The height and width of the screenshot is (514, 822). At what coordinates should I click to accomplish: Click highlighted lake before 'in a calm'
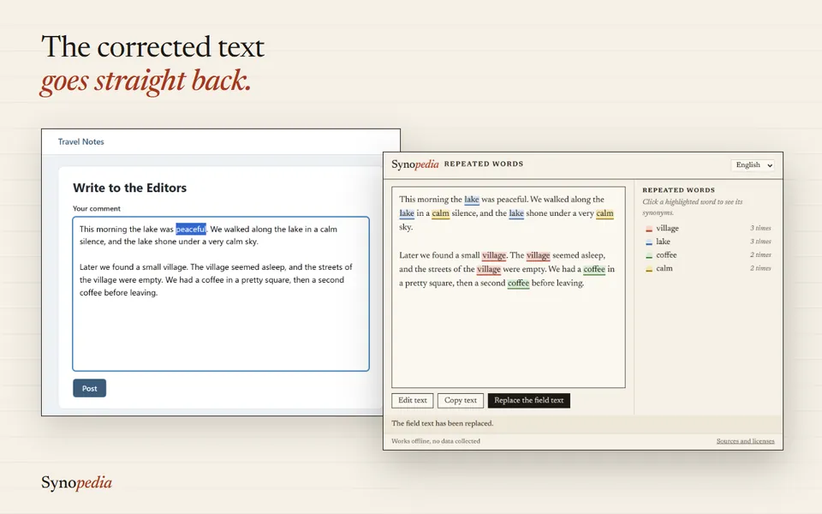(407, 213)
